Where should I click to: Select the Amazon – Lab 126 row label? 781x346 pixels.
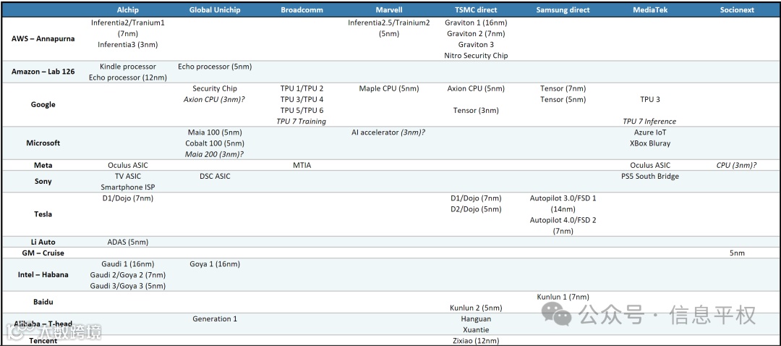pyautogui.click(x=43, y=72)
